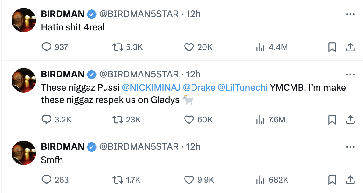Screen dimensions: 363x193
Task: Share the "Hatin shit 4real" tweet
Action: pos(350,47)
